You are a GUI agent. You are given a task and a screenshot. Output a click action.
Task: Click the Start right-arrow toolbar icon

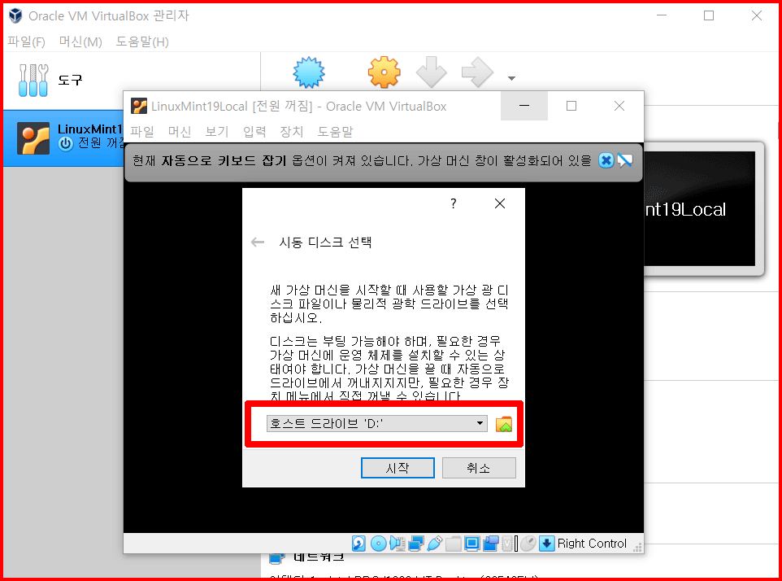pos(477,72)
